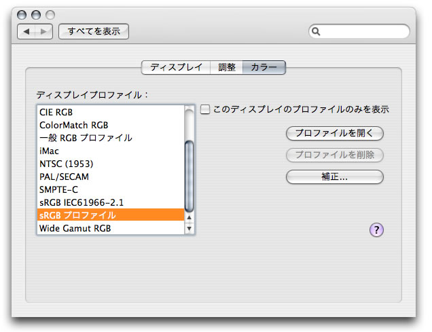This screenshot has height=332, width=432.
Task: Select the sRGB IEC61966-2.1 profile
Action: (x=82, y=202)
